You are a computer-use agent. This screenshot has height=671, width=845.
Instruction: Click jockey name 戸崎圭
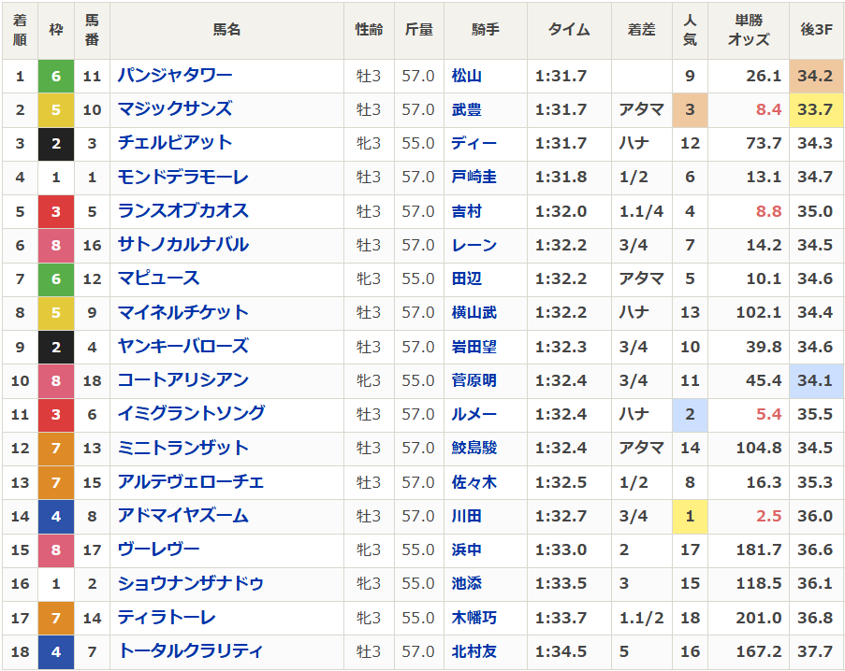473,177
